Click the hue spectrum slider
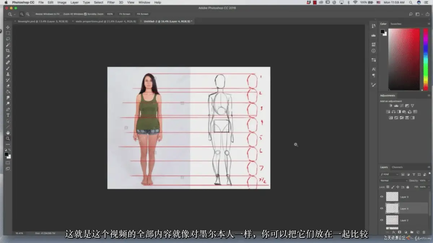This screenshot has width=433, height=243. [425, 59]
